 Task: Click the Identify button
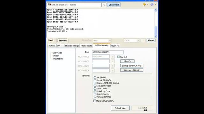[x=127, y=61]
